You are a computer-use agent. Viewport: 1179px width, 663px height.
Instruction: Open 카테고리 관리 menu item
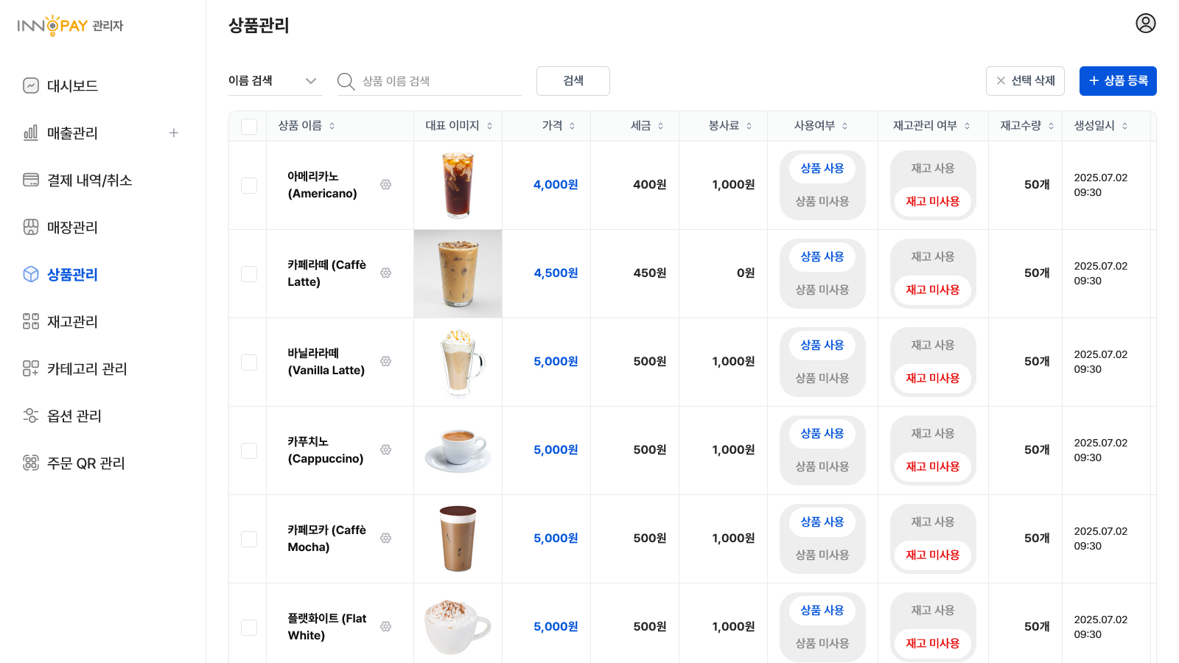click(x=87, y=369)
